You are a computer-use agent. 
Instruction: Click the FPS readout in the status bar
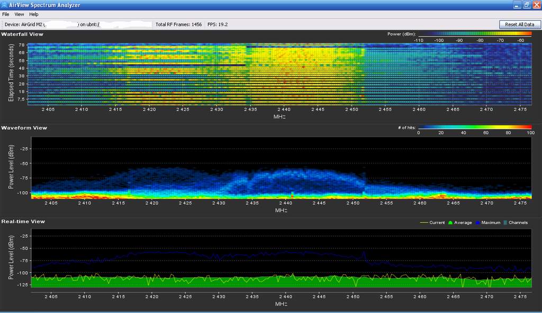coord(218,24)
